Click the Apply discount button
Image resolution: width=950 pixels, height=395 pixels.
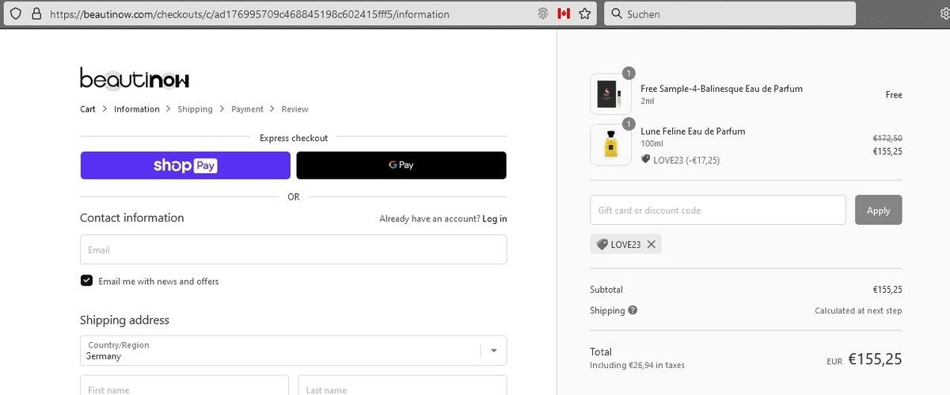(x=878, y=210)
